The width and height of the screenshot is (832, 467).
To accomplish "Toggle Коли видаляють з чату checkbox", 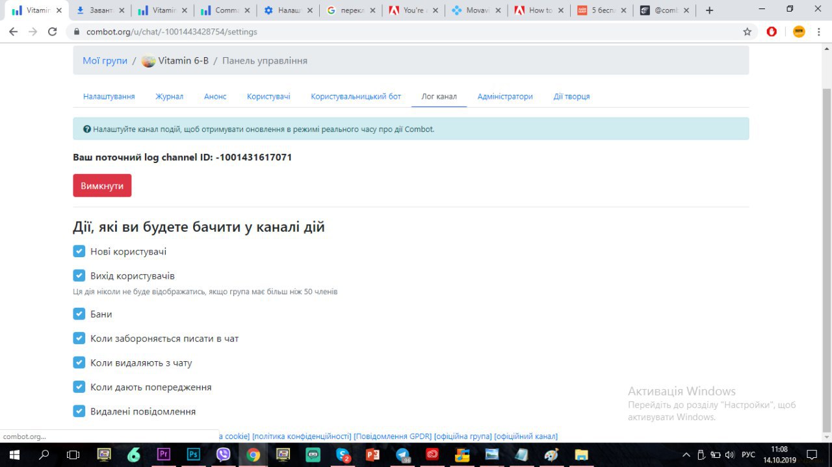I will coord(79,362).
